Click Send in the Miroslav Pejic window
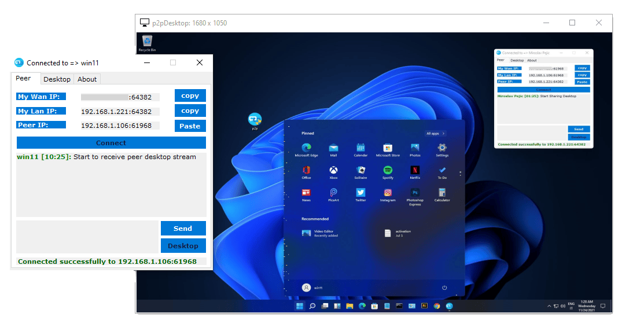 pos(579,129)
